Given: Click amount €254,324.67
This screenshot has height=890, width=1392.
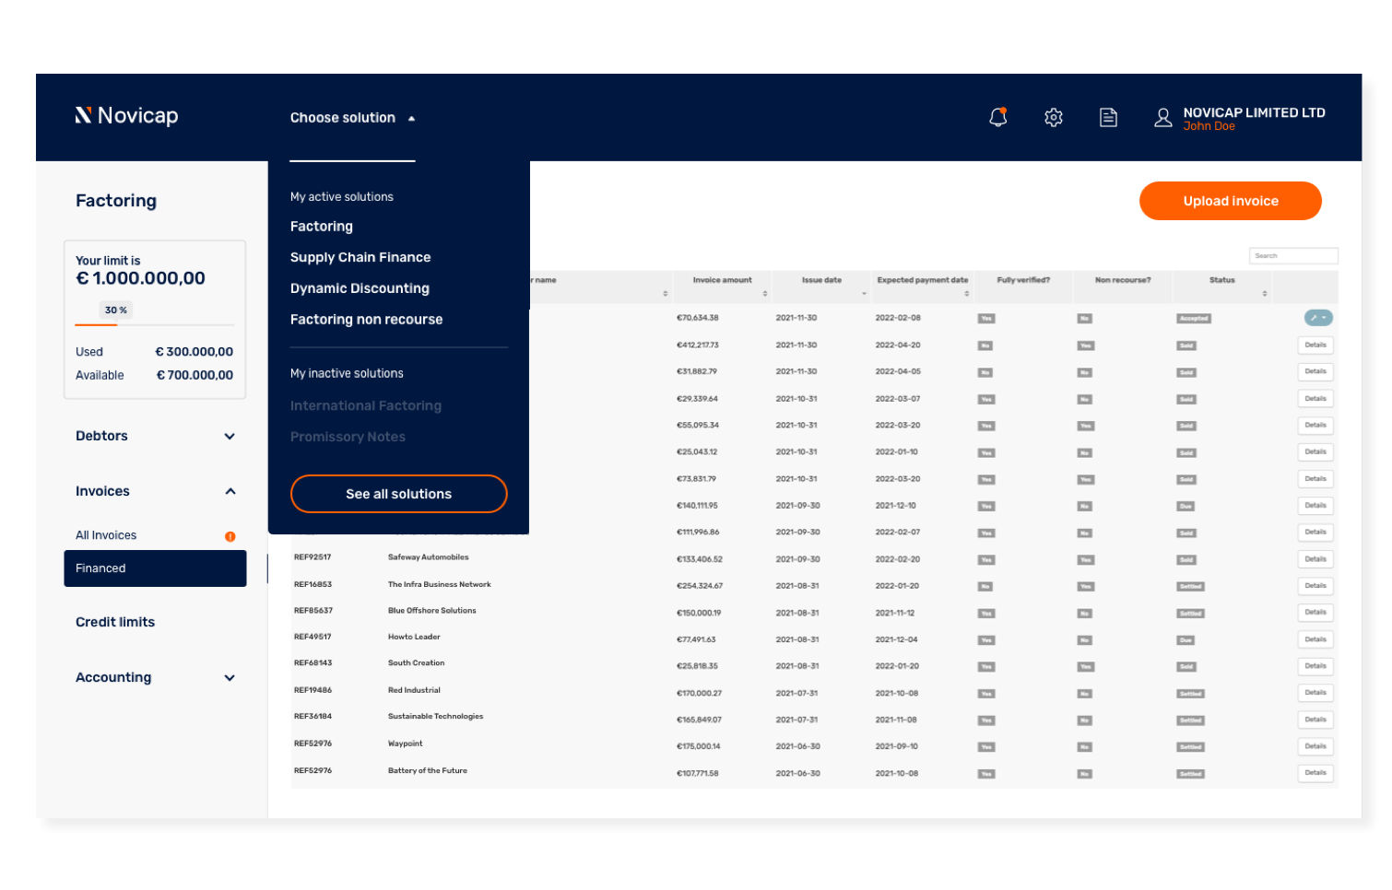Looking at the screenshot, I should click(x=700, y=586).
